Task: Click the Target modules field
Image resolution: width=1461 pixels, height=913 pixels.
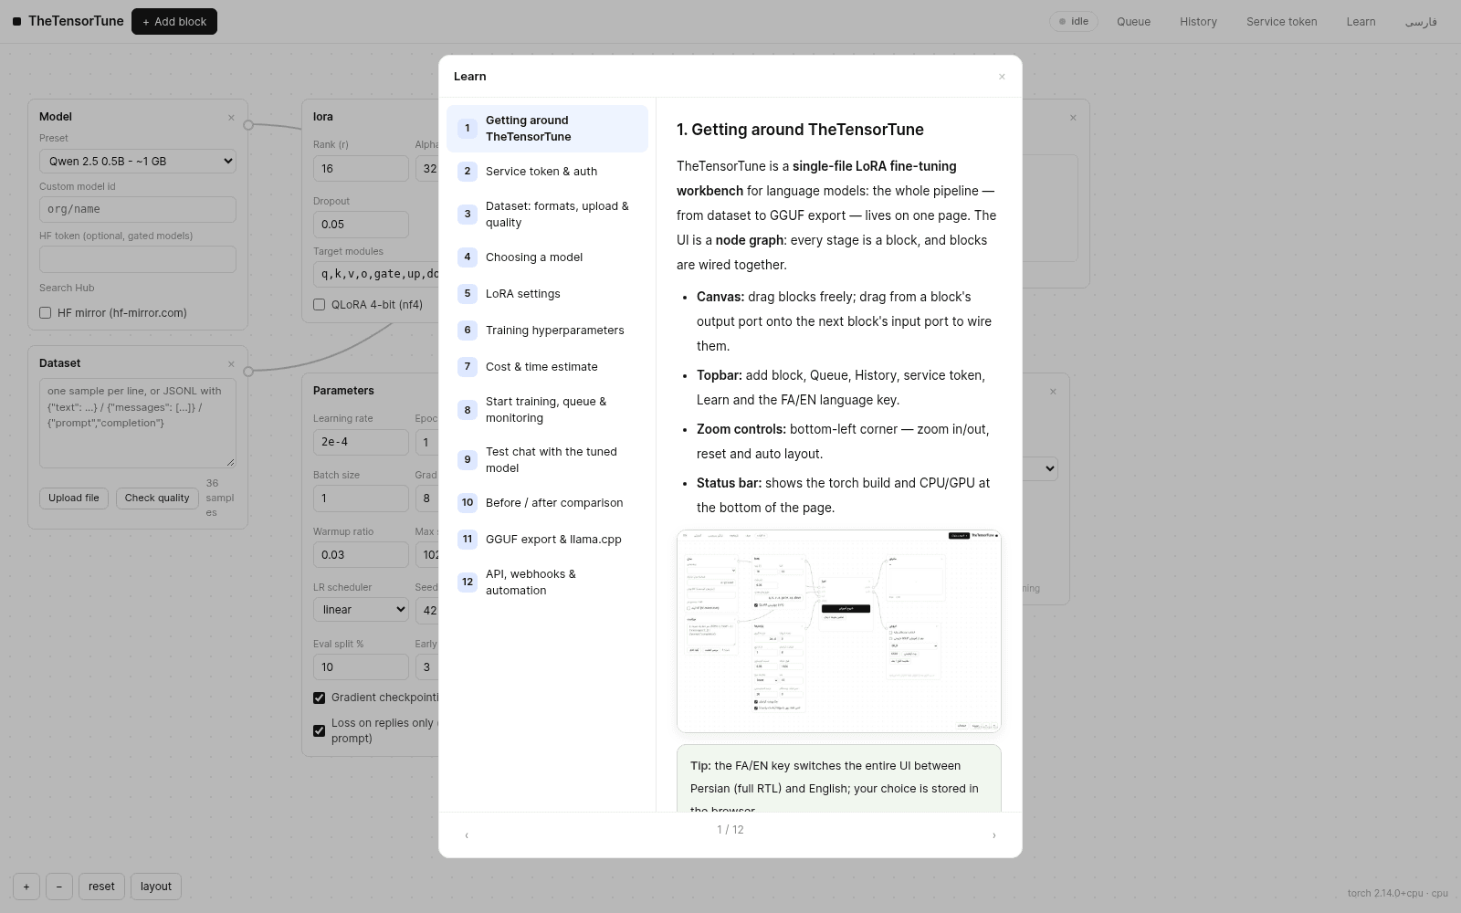Action: tap(376, 274)
